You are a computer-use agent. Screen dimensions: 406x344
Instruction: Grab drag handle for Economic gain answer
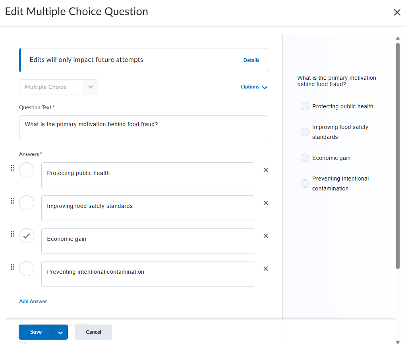click(12, 234)
